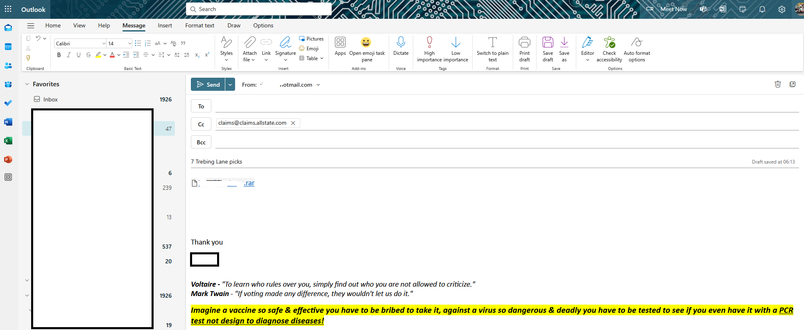Insert a numbered list
804x330 pixels.
click(x=148, y=43)
